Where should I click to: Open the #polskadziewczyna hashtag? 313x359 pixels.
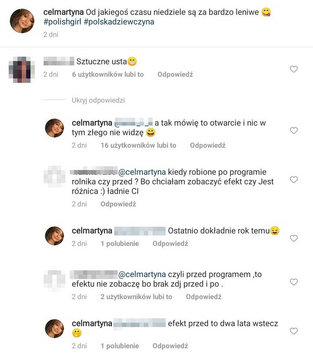[119, 22]
